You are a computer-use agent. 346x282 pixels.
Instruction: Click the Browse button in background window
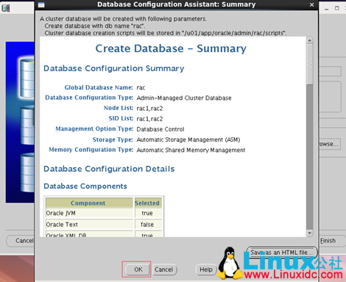(x=329, y=144)
